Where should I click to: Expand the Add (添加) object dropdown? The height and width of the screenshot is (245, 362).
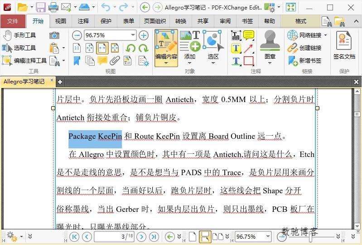coord(189,63)
